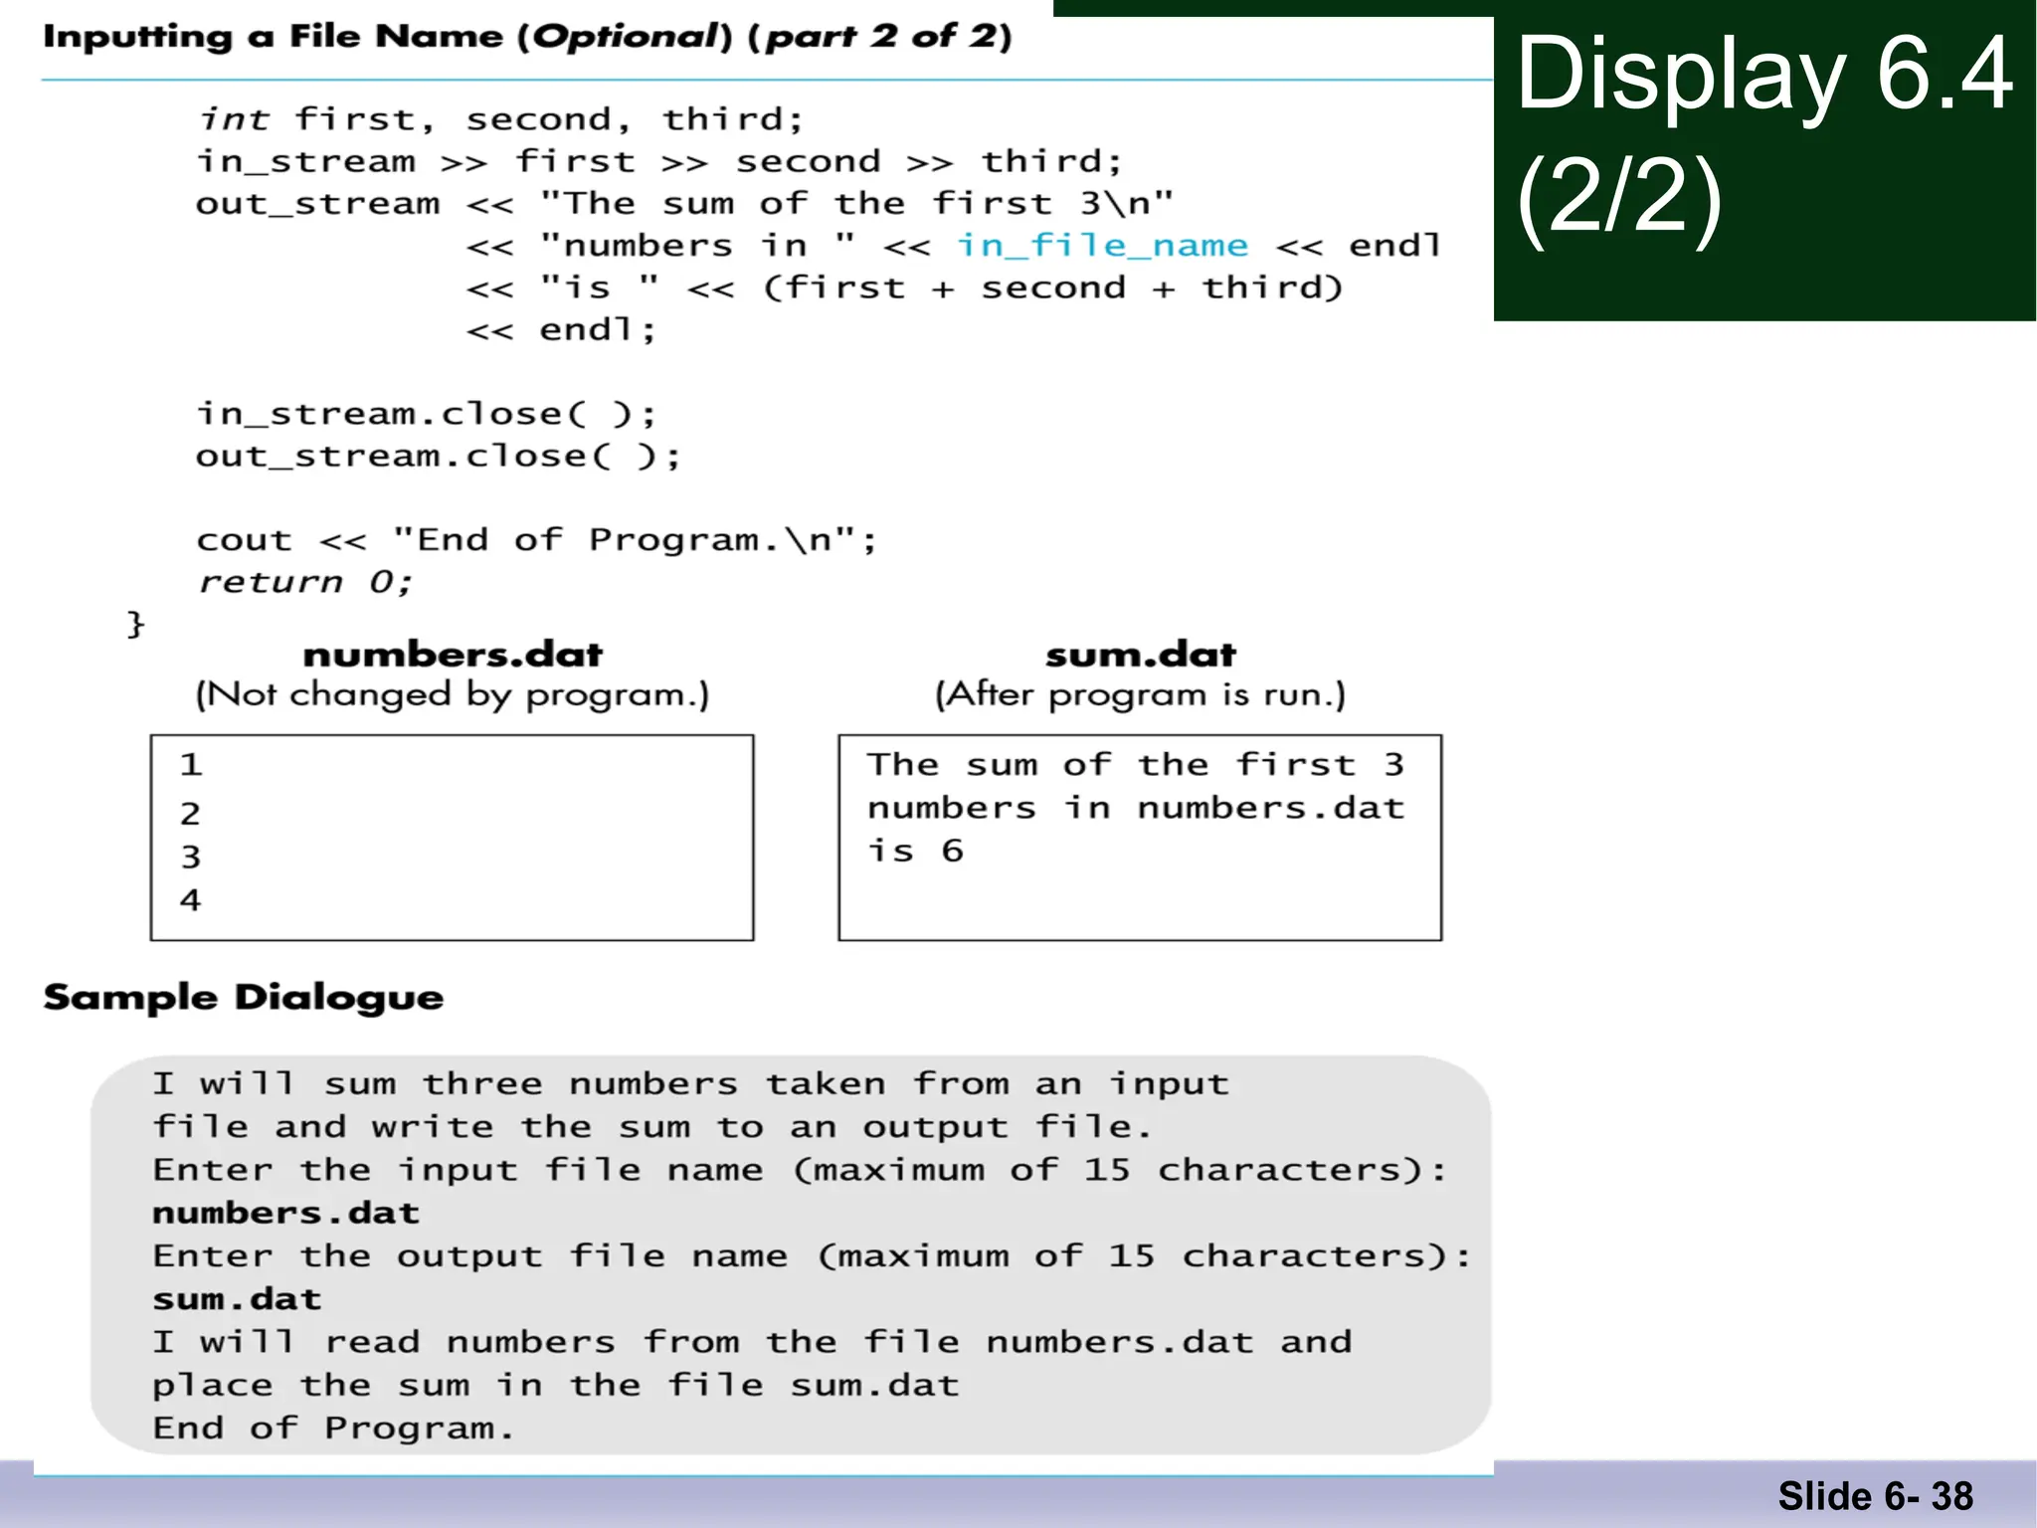Viewport: 2037px width, 1528px height.
Task: Click 'is 6' in the sum.dat box
Action: (915, 852)
